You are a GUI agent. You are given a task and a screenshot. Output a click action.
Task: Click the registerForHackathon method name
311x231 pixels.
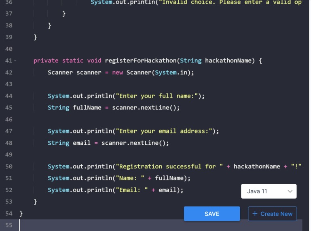[141, 60]
